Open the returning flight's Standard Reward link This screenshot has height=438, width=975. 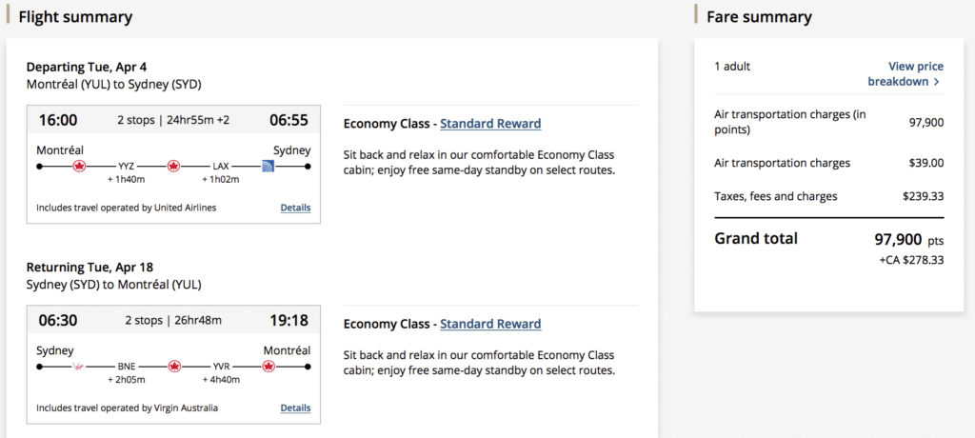click(x=490, y=324)
